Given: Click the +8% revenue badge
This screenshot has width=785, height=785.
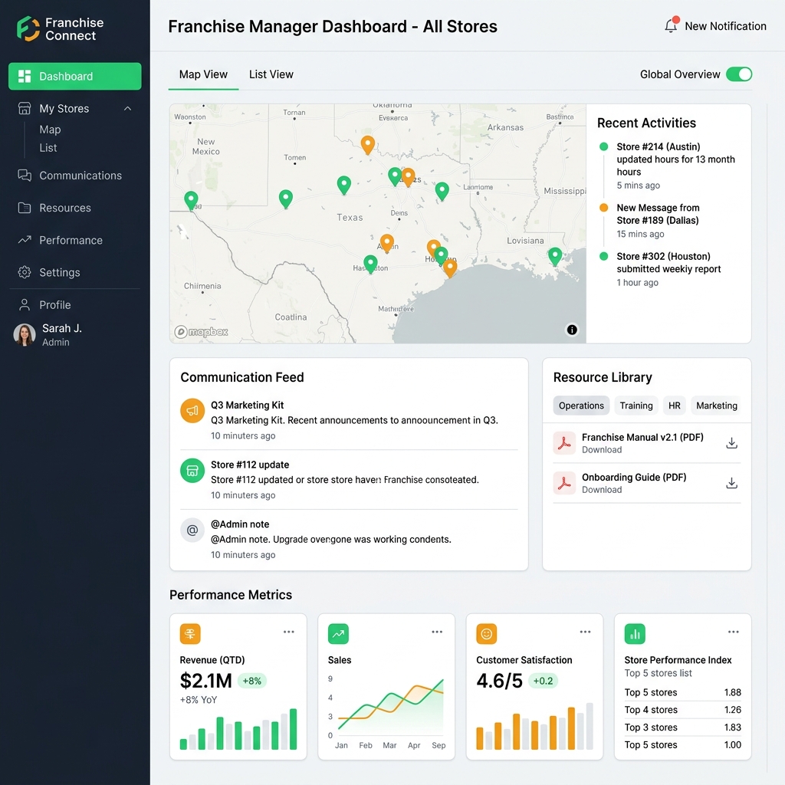Looking at the screenshot, I should (x=251, y=681).
